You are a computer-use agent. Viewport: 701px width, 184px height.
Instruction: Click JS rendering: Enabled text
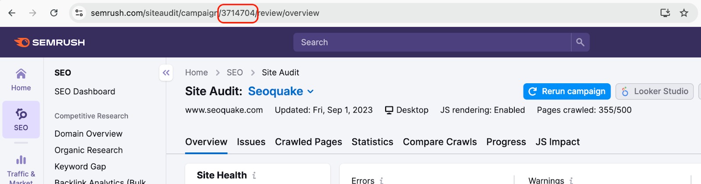tap(482, 110)
